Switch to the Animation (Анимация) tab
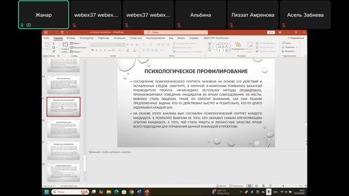The height and width of the screenshot is (196, 349). pos(119,38)
